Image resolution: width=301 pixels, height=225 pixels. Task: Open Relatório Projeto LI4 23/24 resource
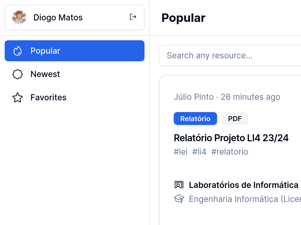231,138
